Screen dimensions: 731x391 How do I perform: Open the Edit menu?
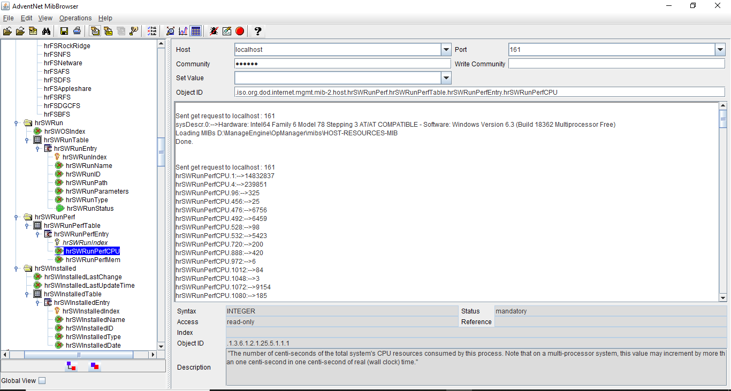26,18
